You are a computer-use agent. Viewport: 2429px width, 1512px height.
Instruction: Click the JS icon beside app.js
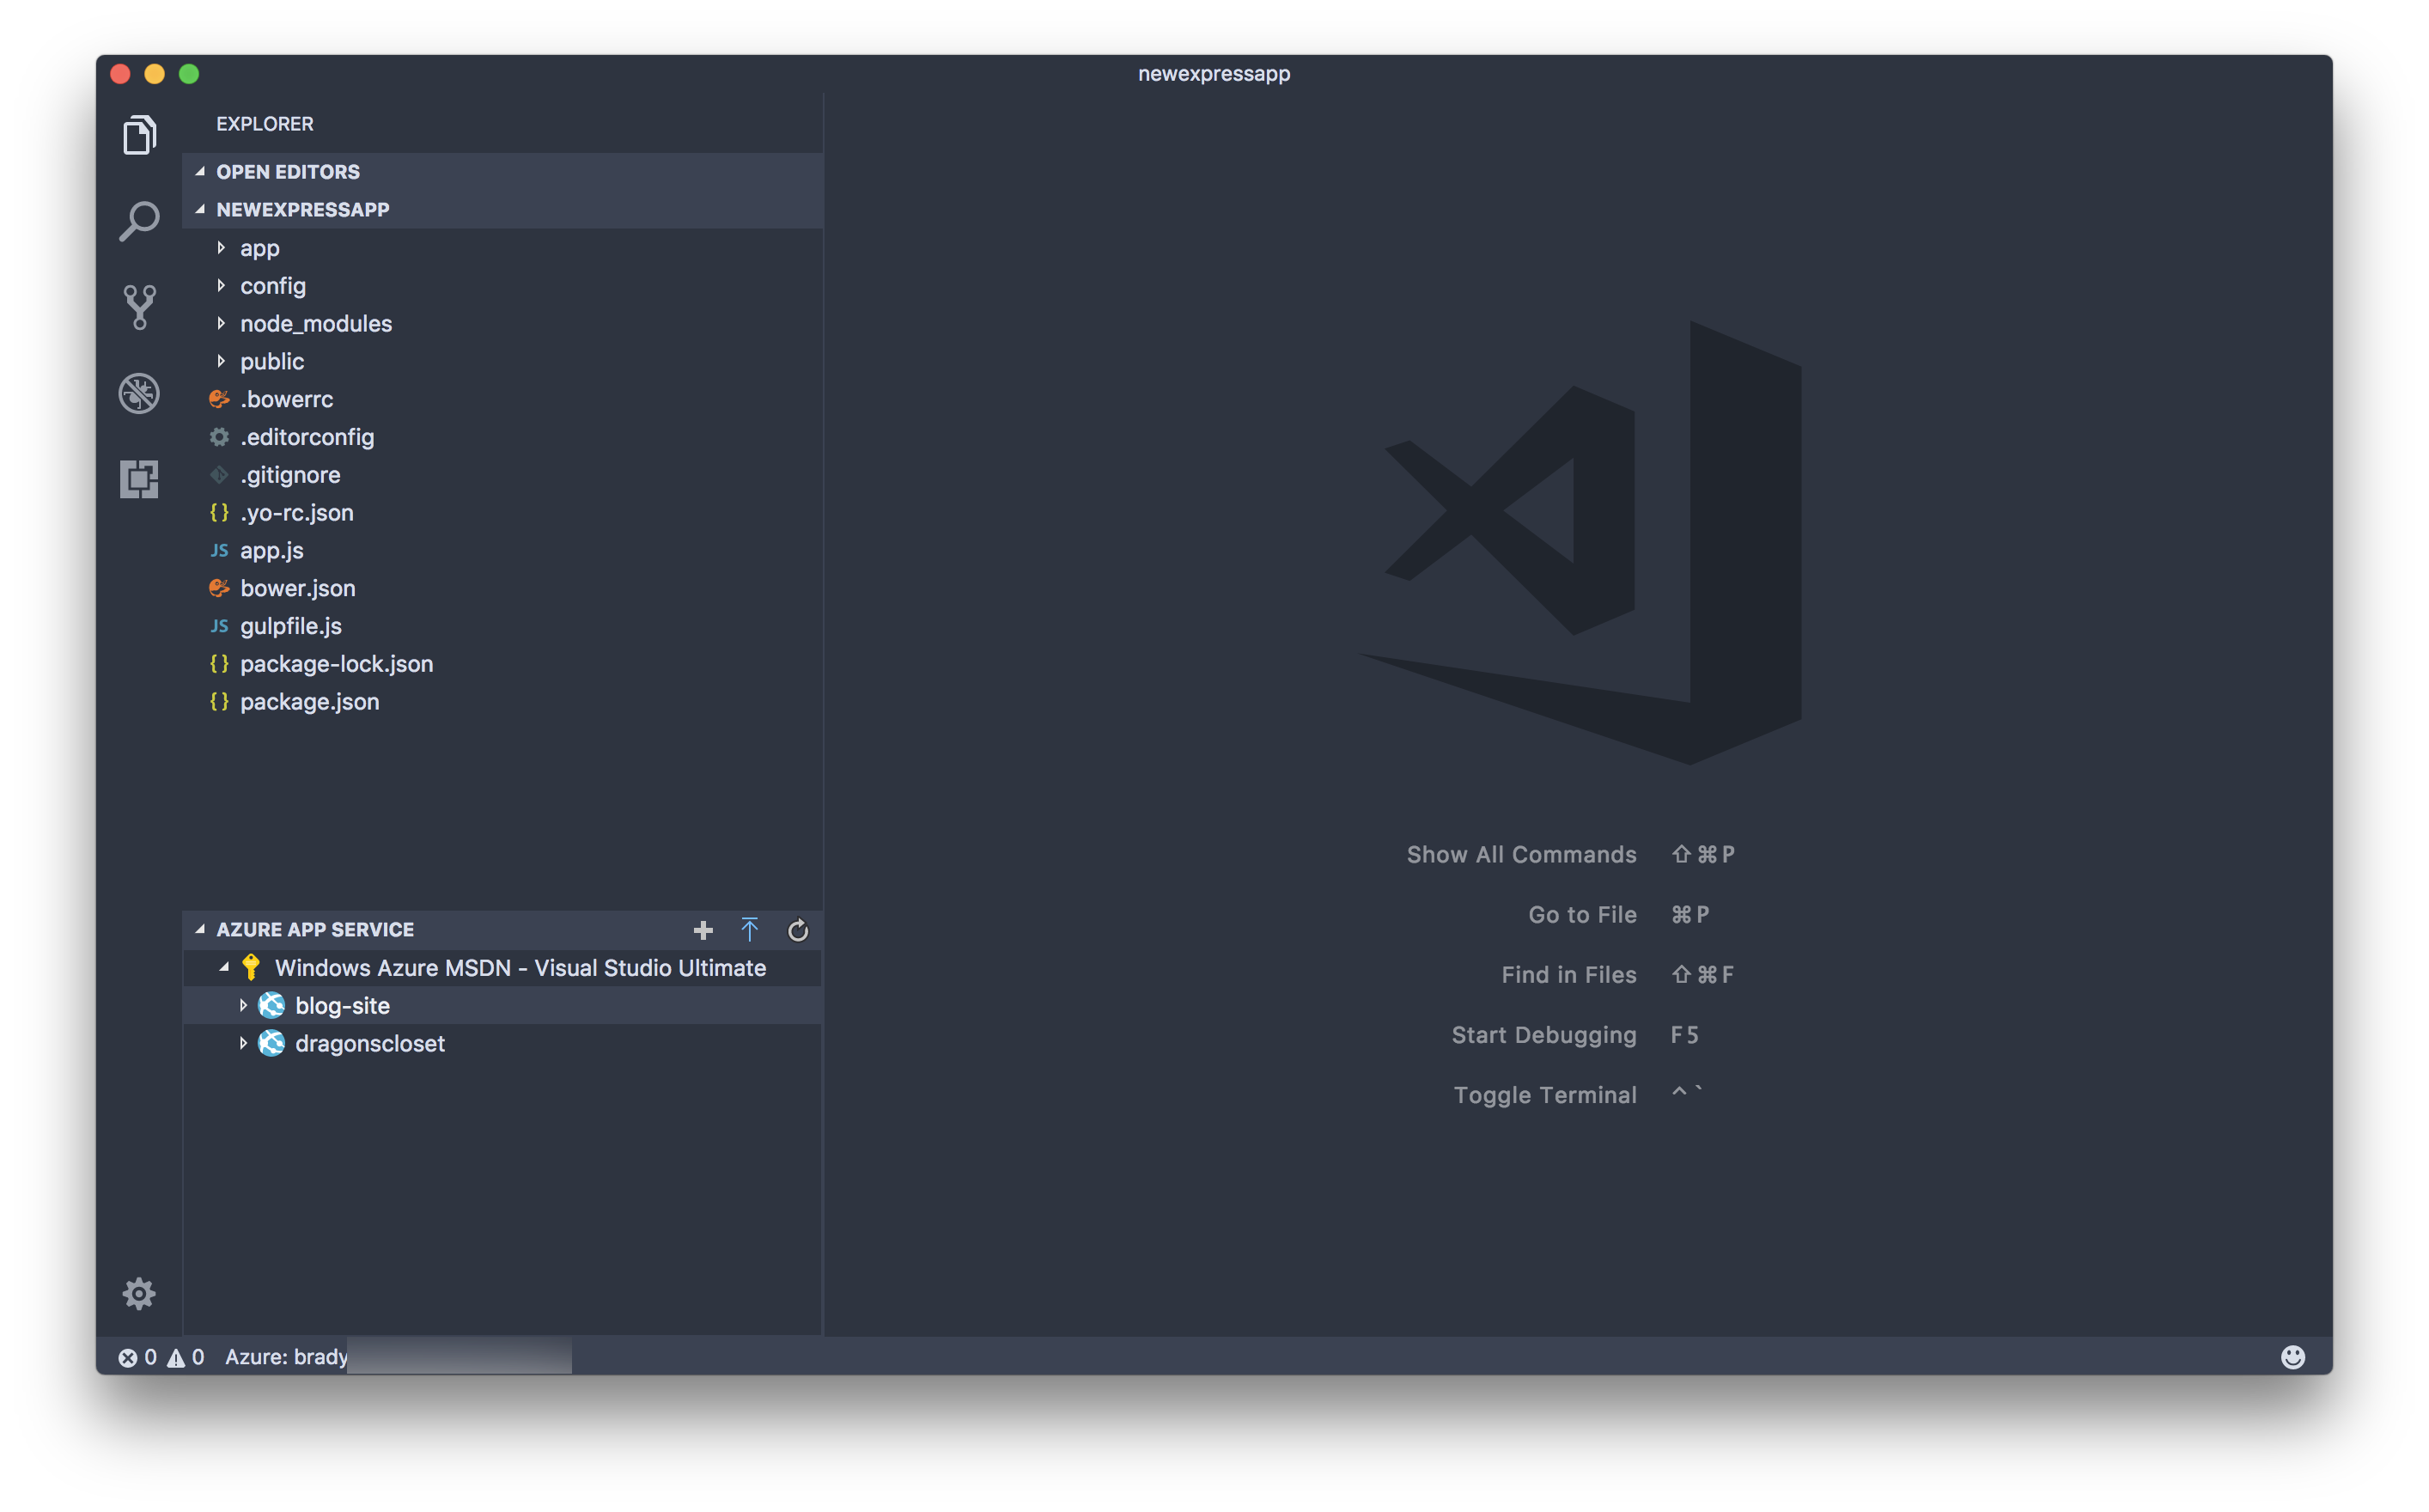[x=219, y=551]
